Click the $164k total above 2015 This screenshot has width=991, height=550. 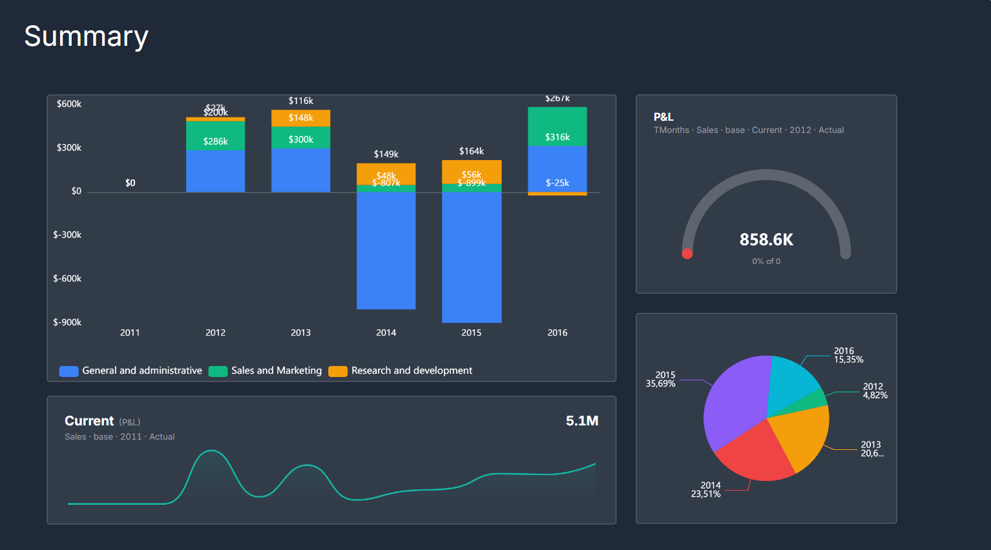click(x=472, y=151)
